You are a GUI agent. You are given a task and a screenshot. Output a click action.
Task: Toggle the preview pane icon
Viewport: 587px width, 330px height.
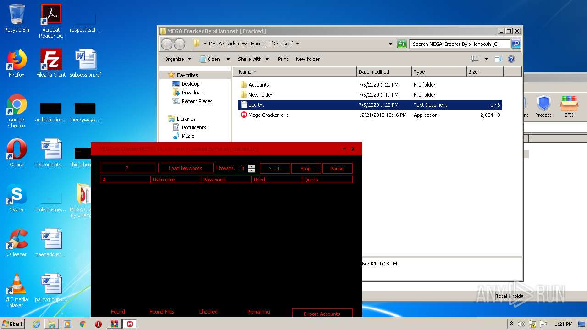pos(498,59)
